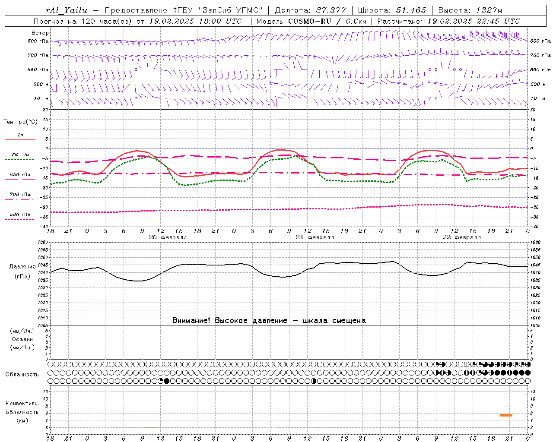Click the orange convective cloud bar
The image size is (553, 442).
pos(506,415)
